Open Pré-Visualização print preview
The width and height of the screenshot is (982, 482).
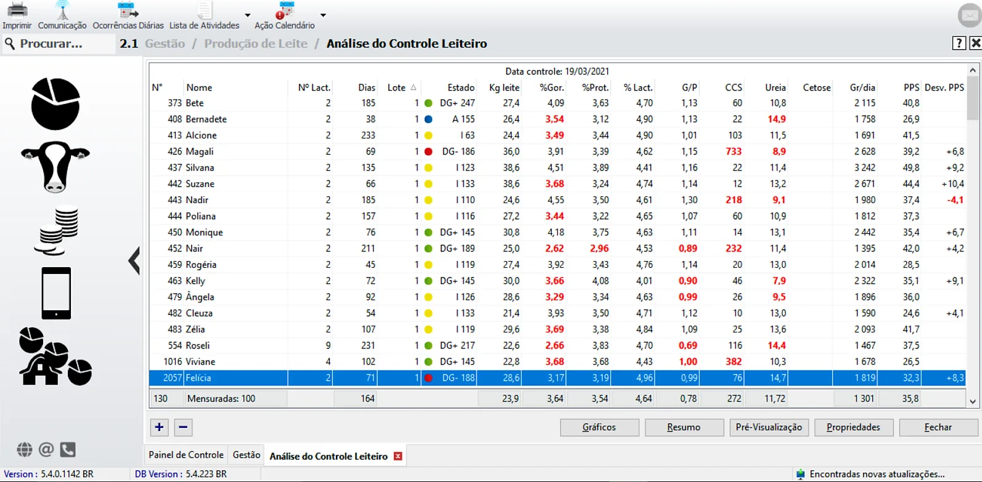click(x=769, y=427)
